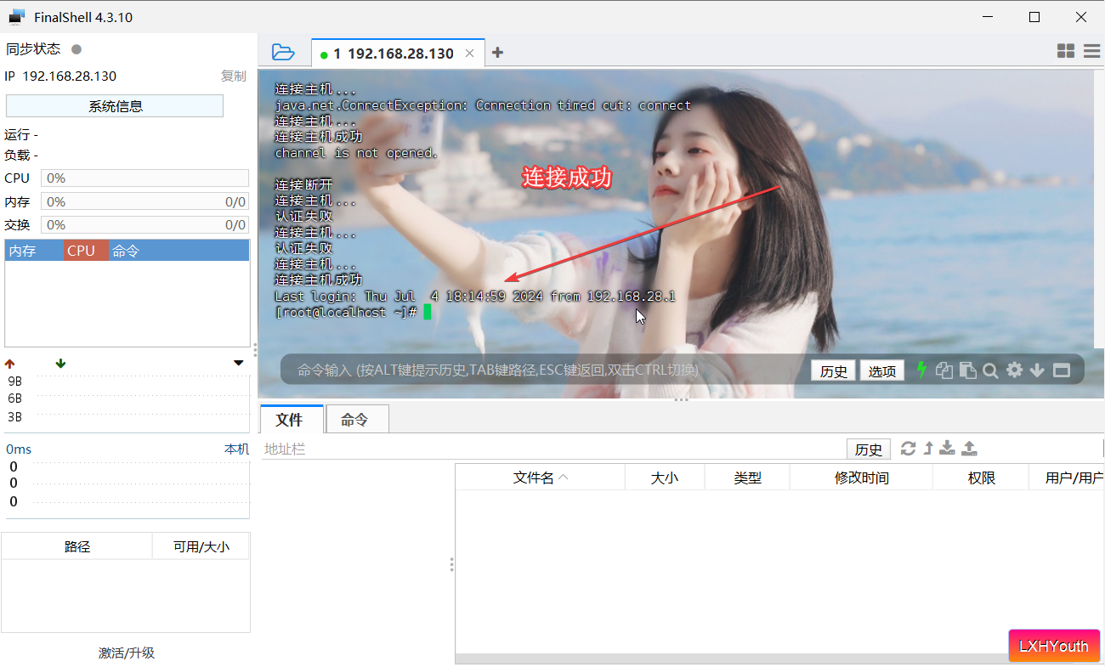Click the CPU usage progress bar
The image size is (1105, 667).
[144, 178]
